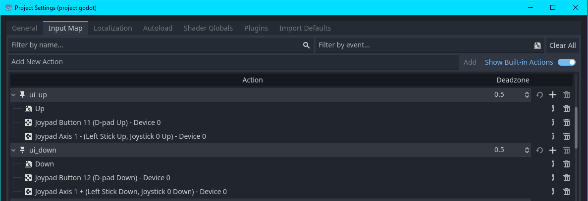
Task: Toggle Show Built-in Actions switch
Action: 566,62
